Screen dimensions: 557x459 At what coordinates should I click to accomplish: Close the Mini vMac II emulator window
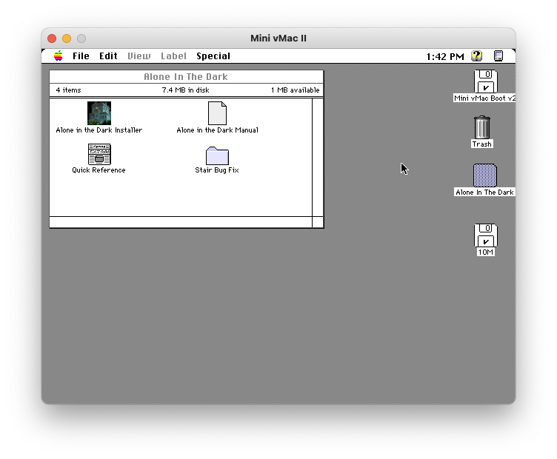pos(52,38)
